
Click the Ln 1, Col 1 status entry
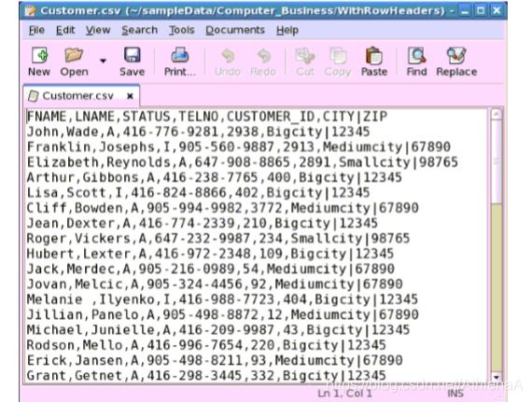[344, 394]
